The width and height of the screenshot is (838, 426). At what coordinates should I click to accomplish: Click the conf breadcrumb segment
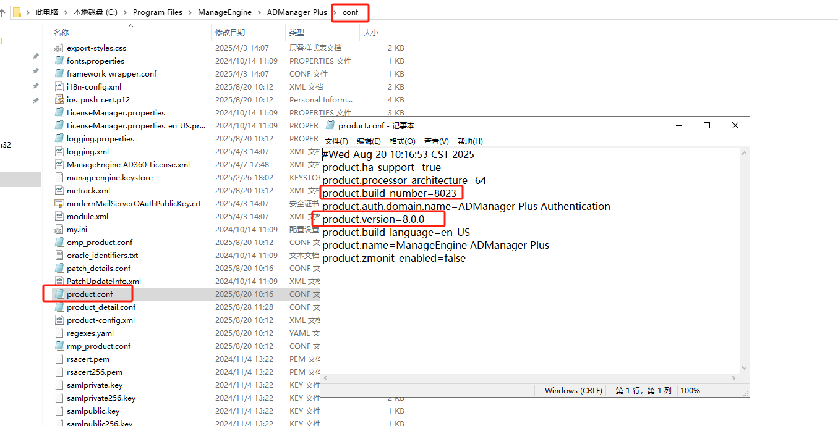click(350, 12)
